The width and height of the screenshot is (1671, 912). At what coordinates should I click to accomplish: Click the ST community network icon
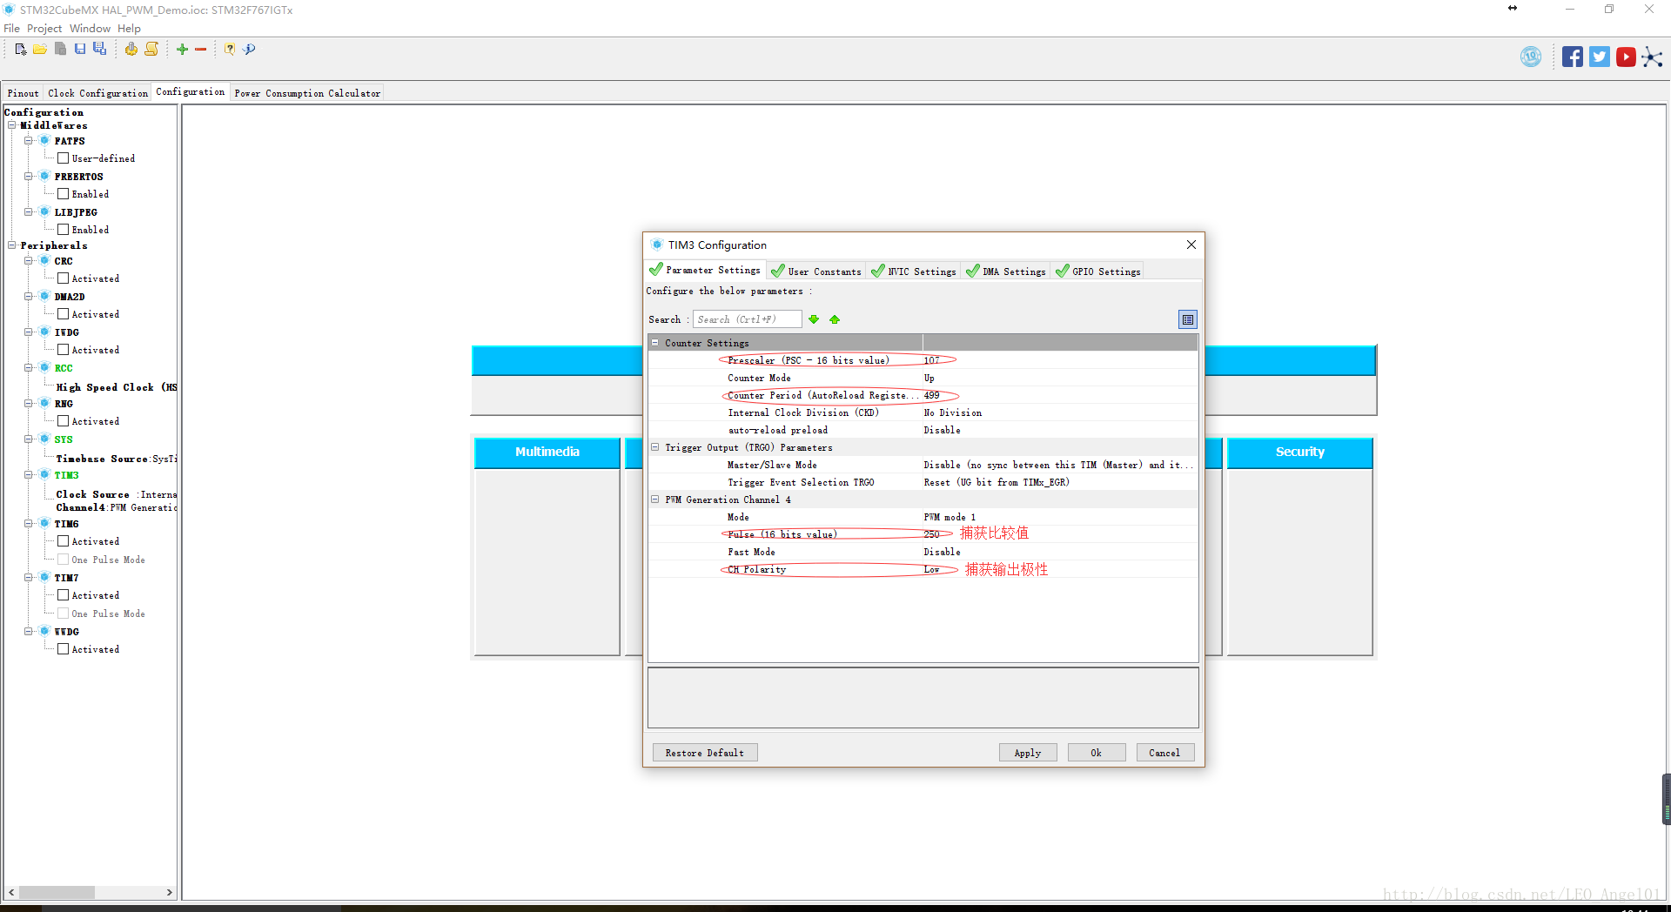pyautogui.click(x=1652, y=57)
